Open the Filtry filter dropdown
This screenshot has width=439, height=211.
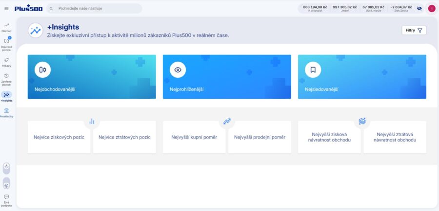(x=414, y=31)
